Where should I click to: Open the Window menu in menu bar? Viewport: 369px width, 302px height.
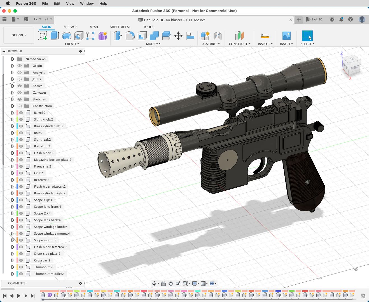click(87, 3)
